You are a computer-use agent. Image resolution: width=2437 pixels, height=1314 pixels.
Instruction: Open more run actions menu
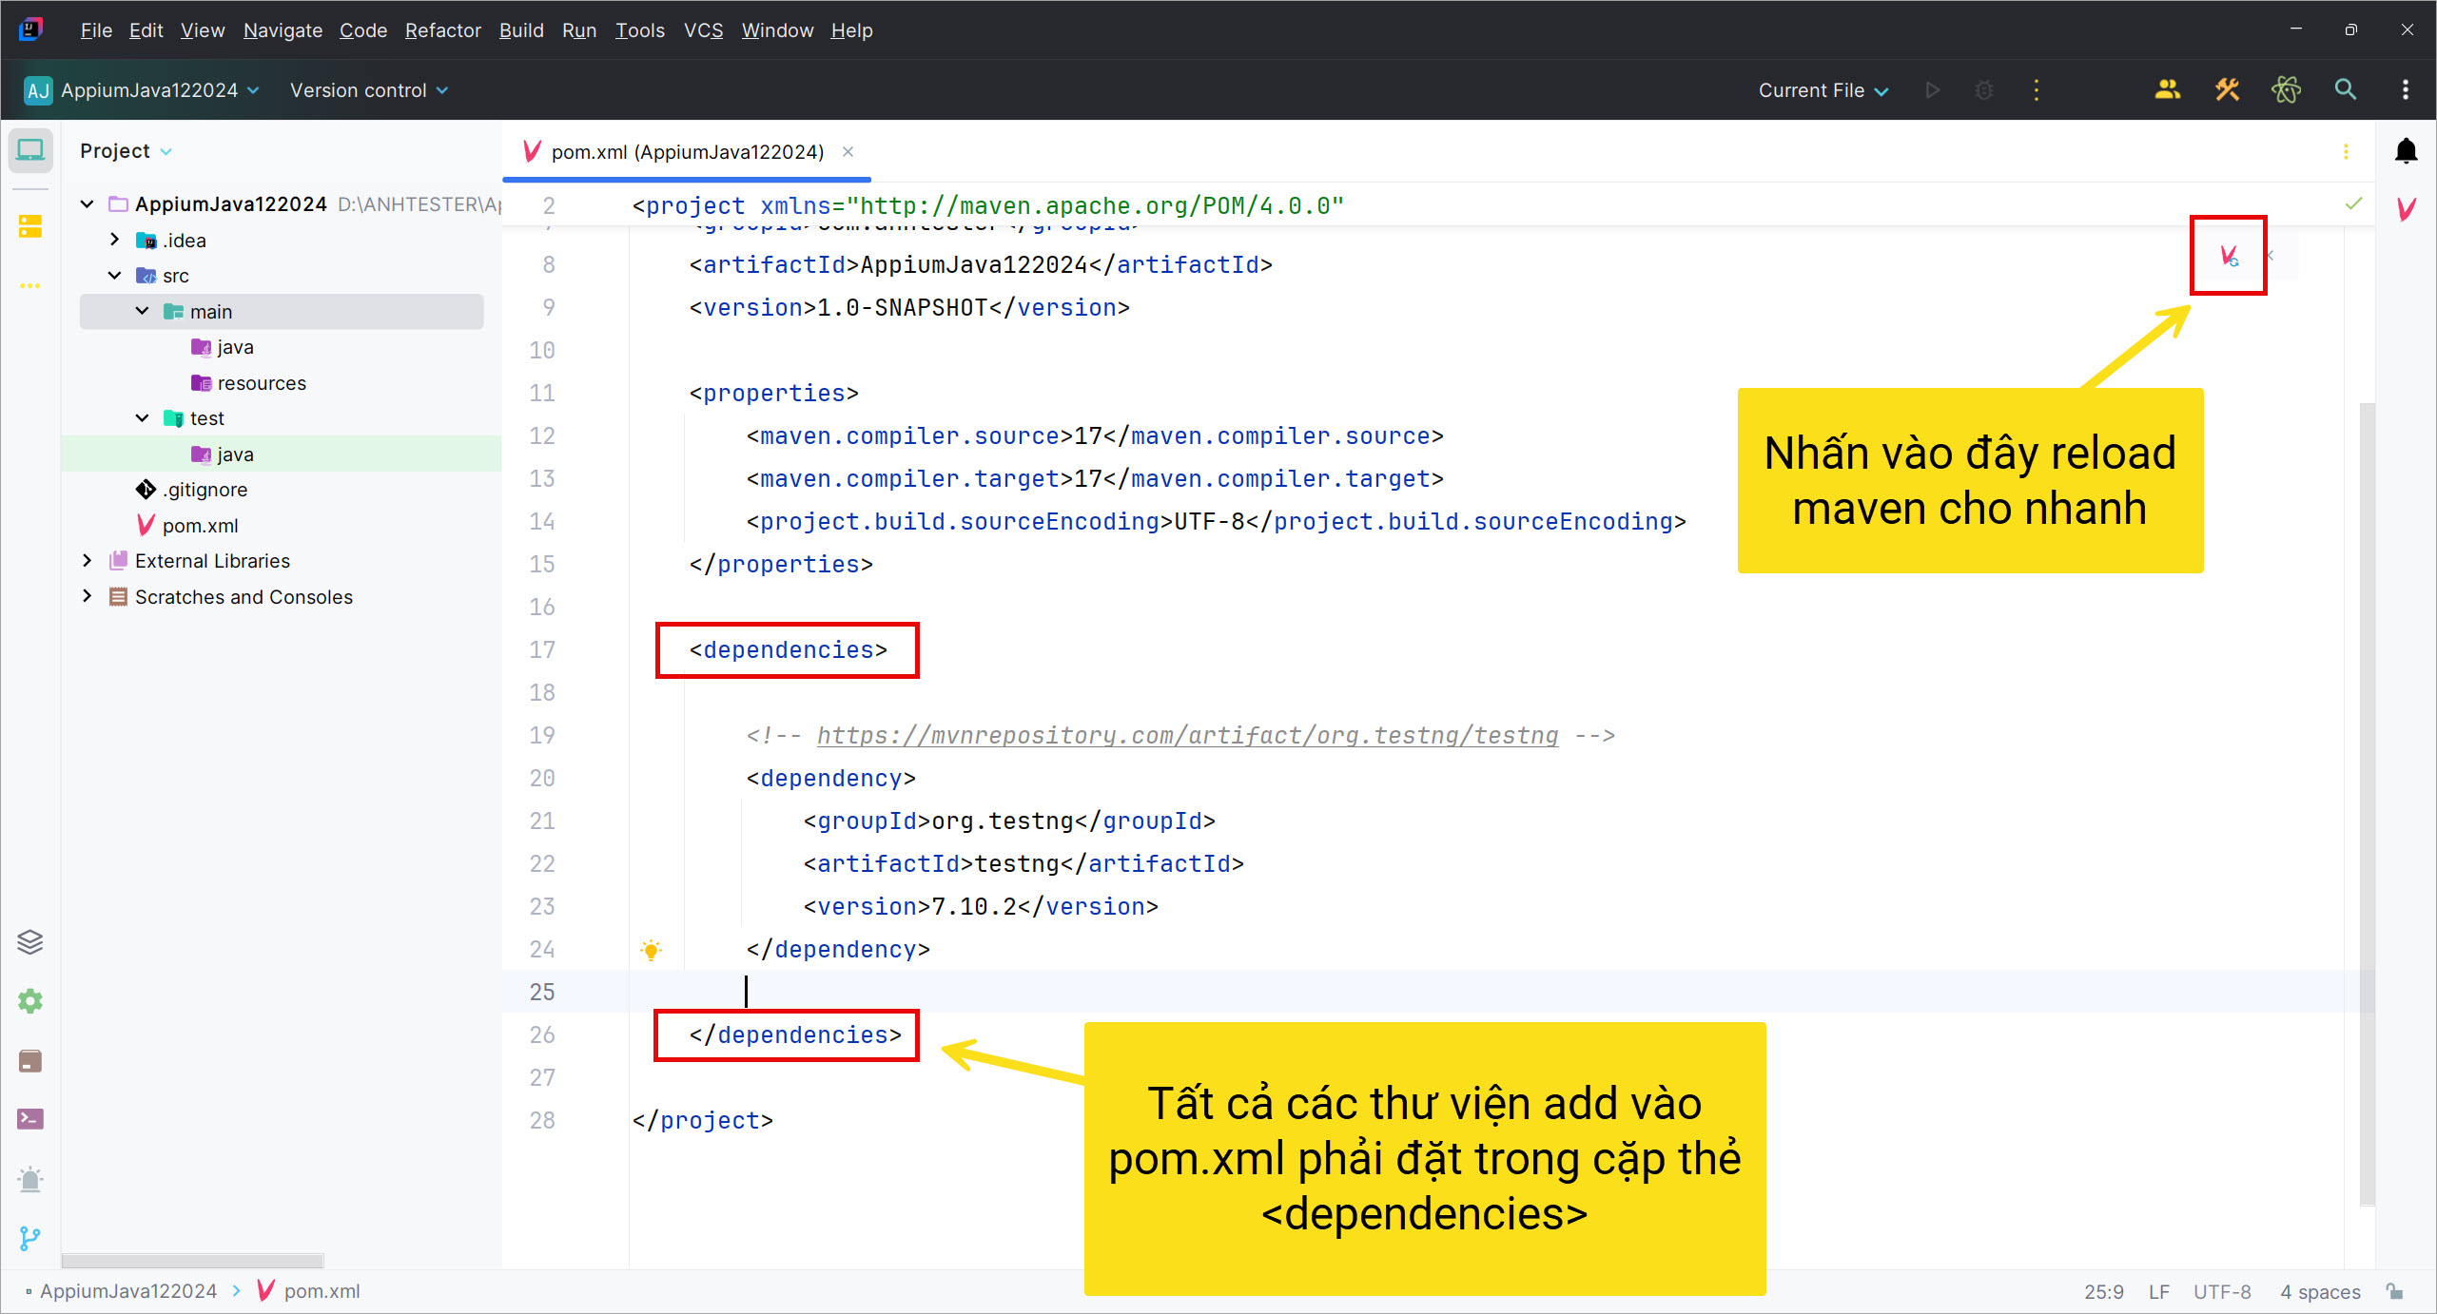point(2037,90)
